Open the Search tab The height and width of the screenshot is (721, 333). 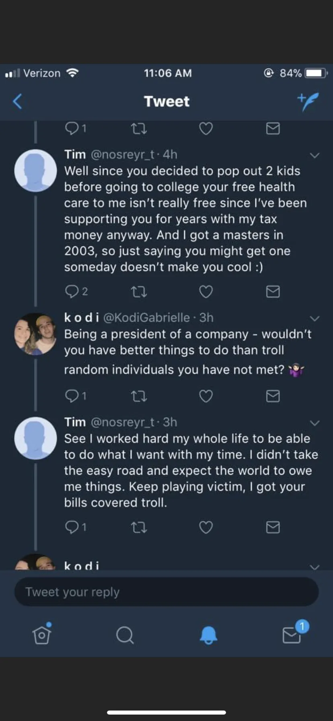(125, 635)
